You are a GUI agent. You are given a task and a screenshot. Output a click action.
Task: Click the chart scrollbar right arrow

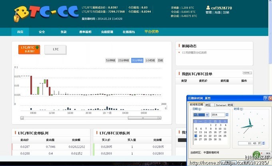click(160, 118)
